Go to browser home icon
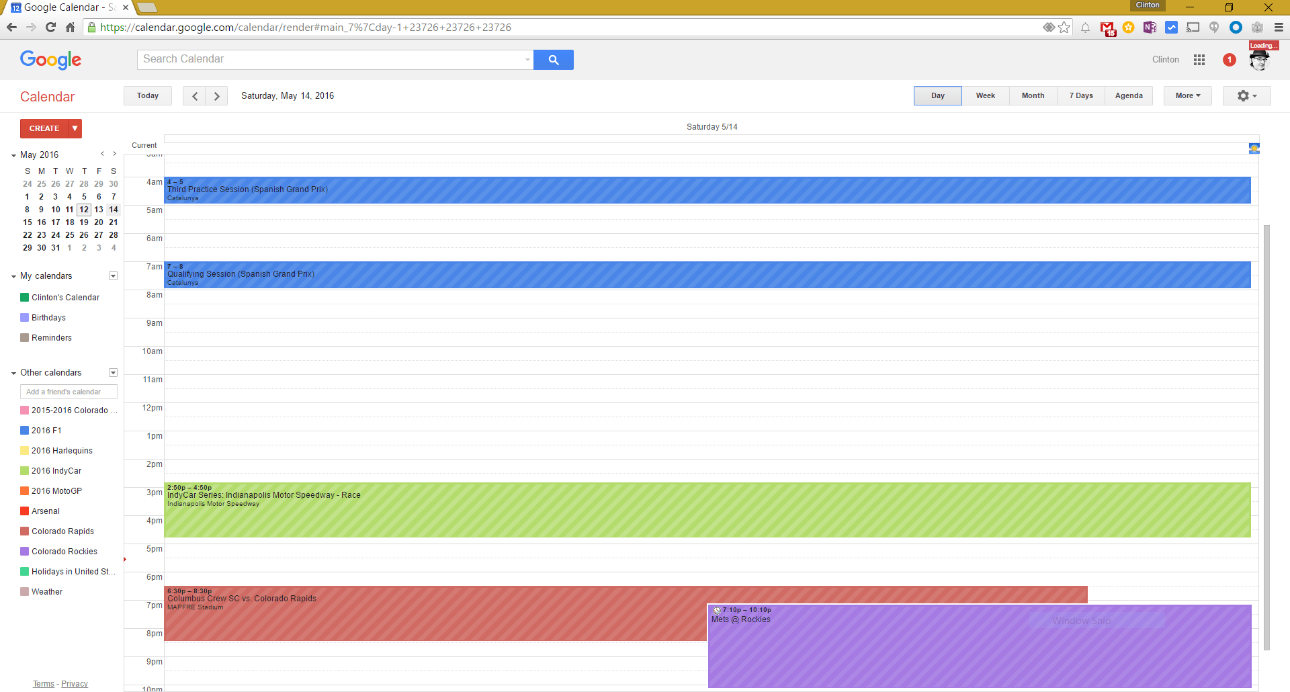This screenshot has width=1290, height=692. (x=70, y=28)
